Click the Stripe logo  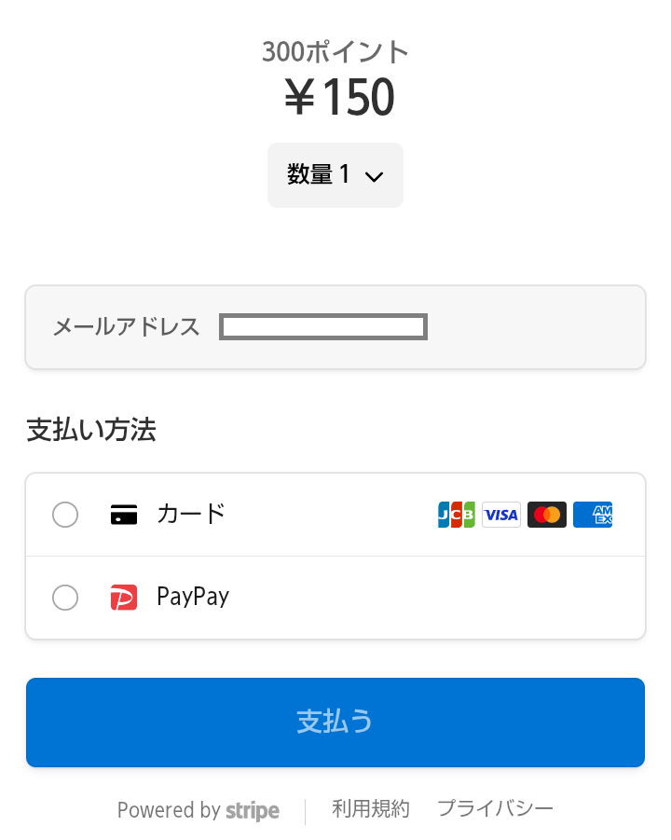coord(253,811)
